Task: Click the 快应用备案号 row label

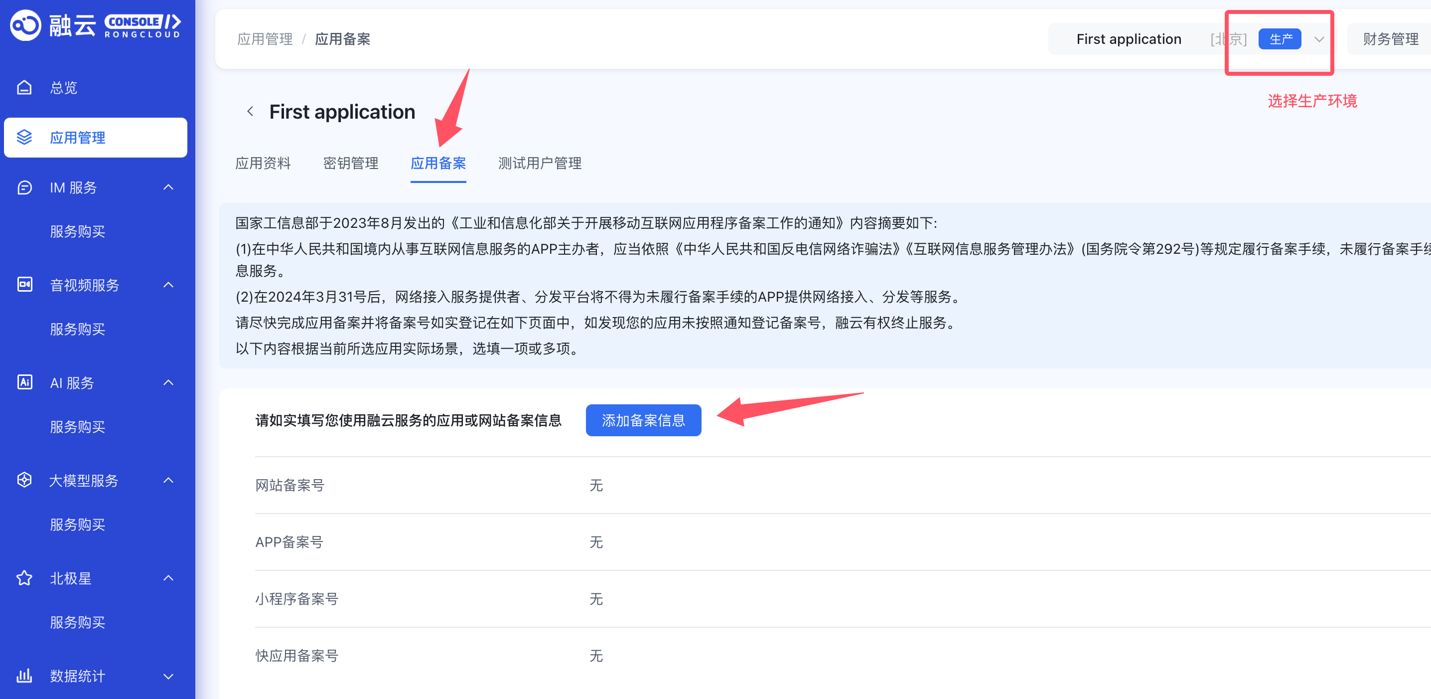Action: click(296, 656)
